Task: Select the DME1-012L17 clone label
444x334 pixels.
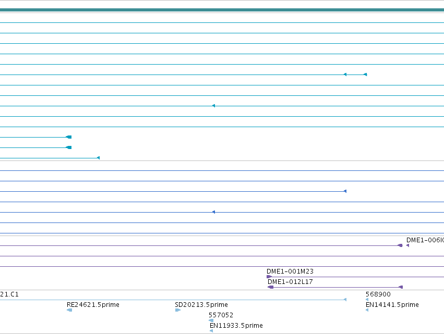Action: click(x=290, y=282)
